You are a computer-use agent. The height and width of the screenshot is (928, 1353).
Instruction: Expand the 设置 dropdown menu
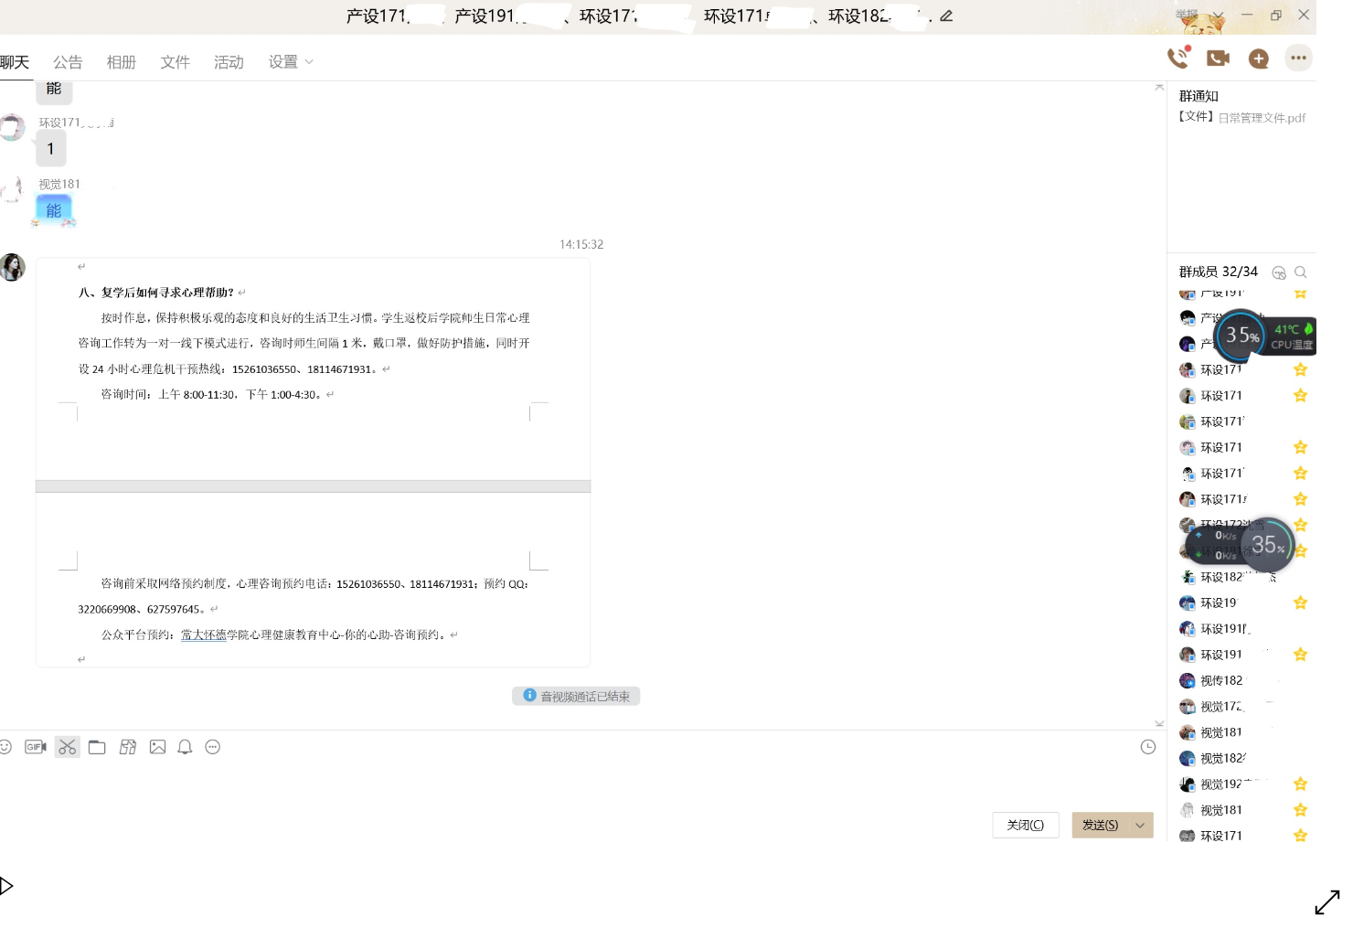pos(291,62)
